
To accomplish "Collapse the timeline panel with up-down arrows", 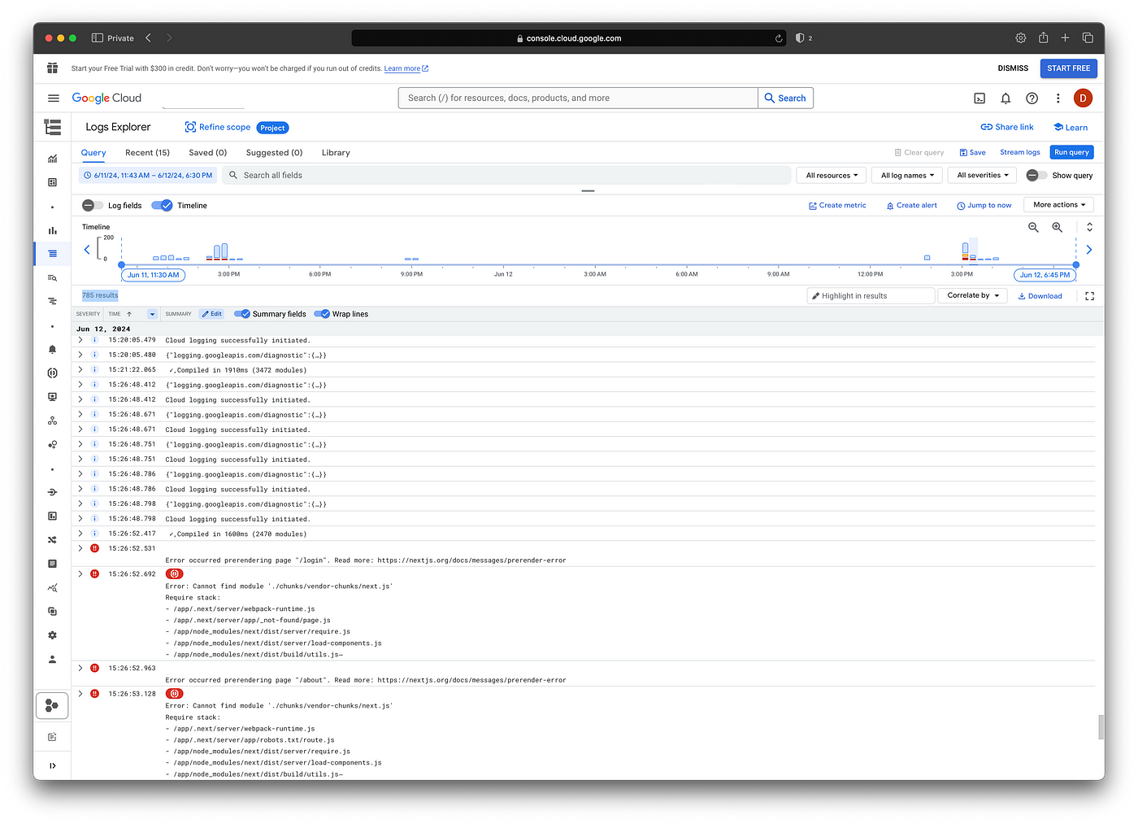I will [1089, 228].
